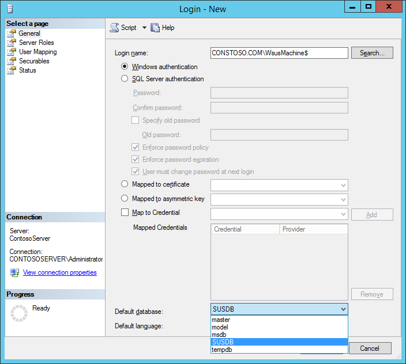Click the server icon in title bar
Screen dimensions: 406x364
10,9
